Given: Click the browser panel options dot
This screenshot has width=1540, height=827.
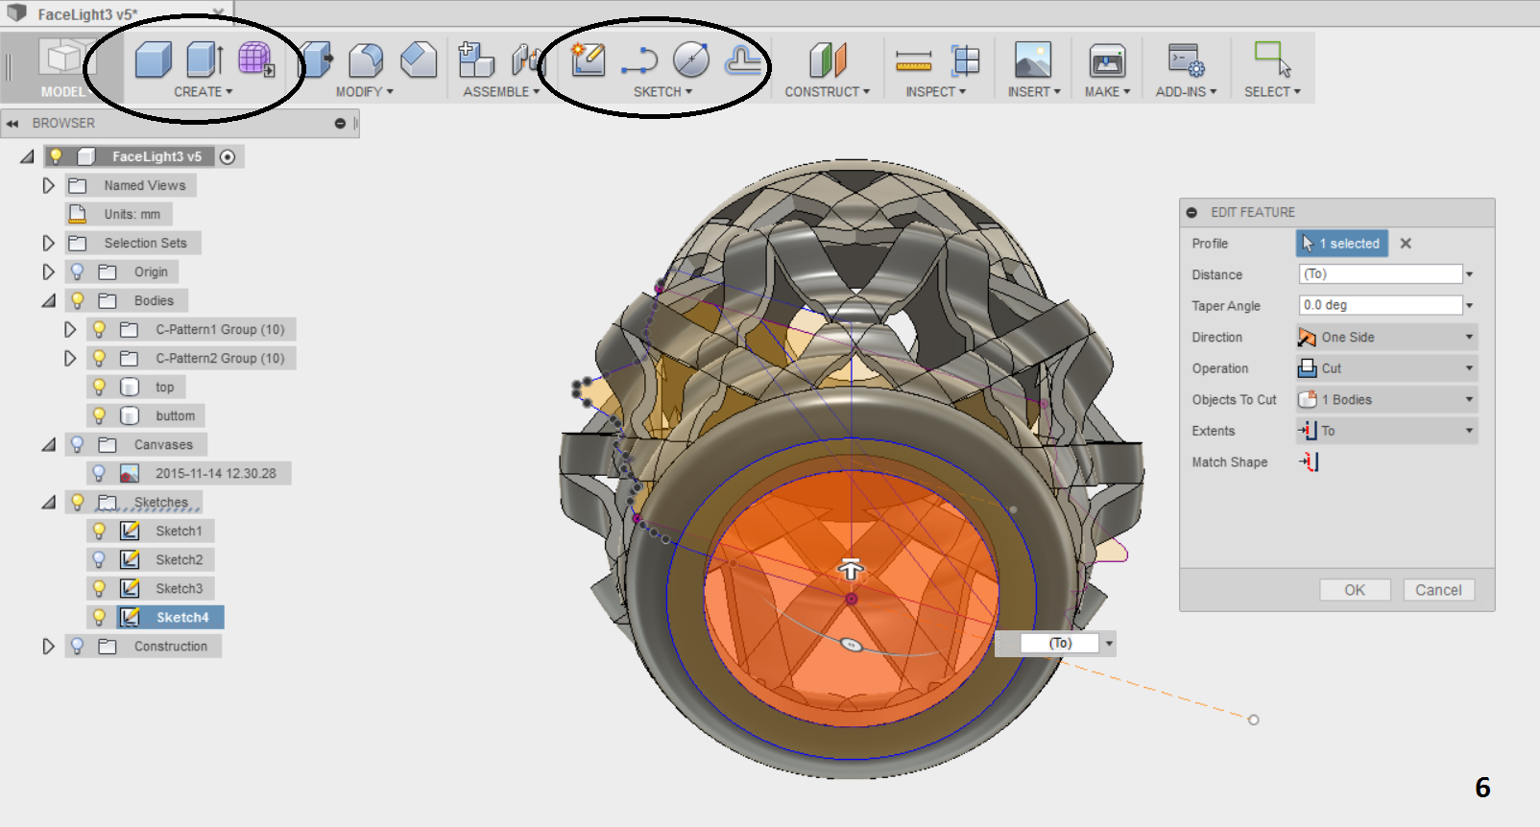Looking at the screenshot, I should pyautogui.click(x=340, y=123).
